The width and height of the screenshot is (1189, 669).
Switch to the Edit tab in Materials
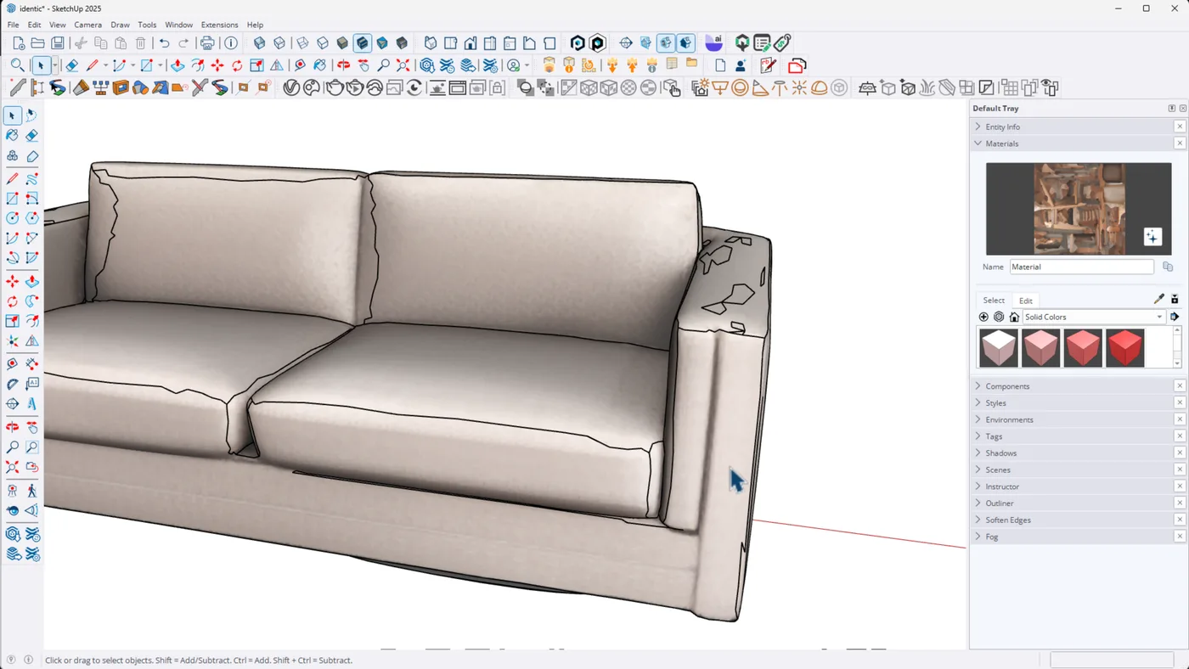coord(1025,301)
